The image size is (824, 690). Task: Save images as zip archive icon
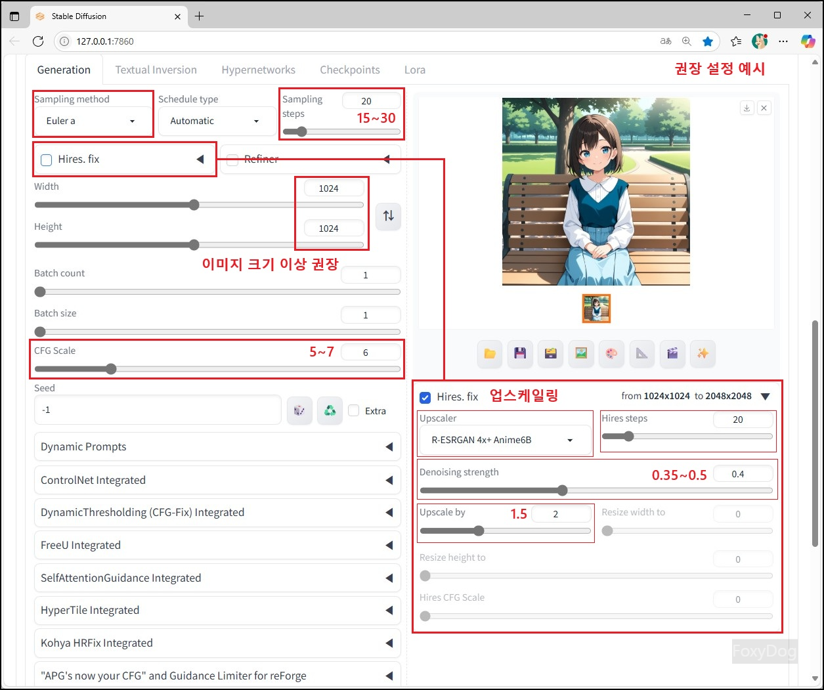pyautogui.click(x=551, y=354)
